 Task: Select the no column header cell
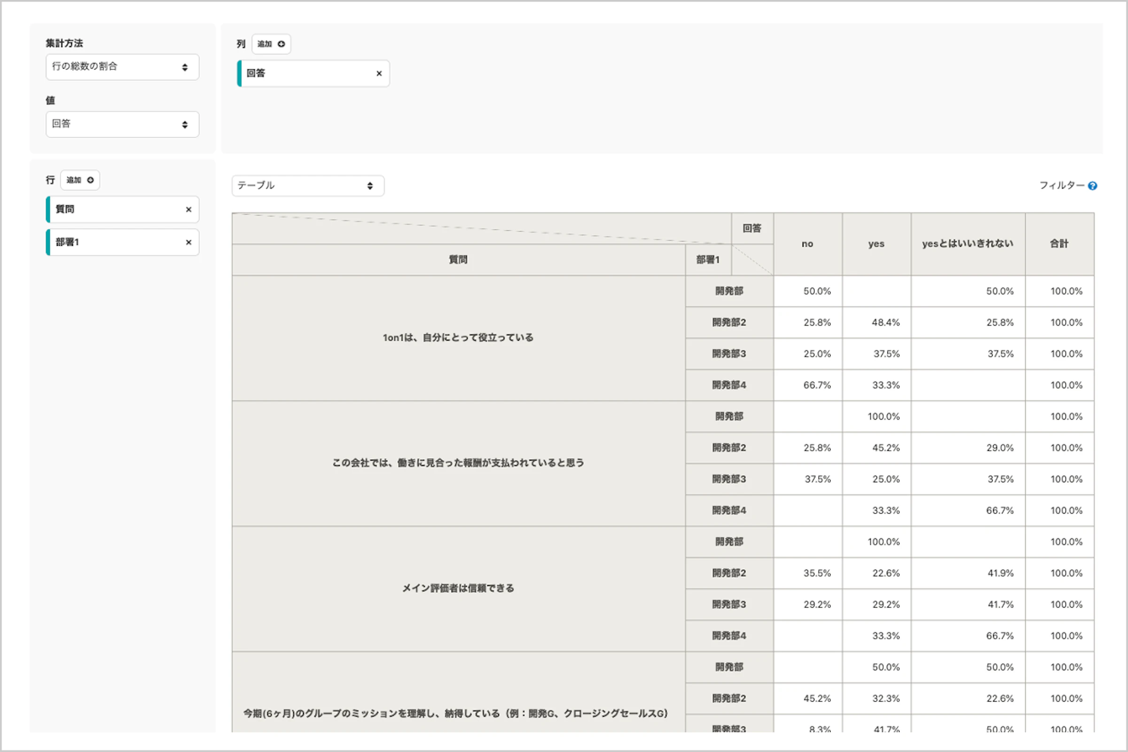point(807,243)
